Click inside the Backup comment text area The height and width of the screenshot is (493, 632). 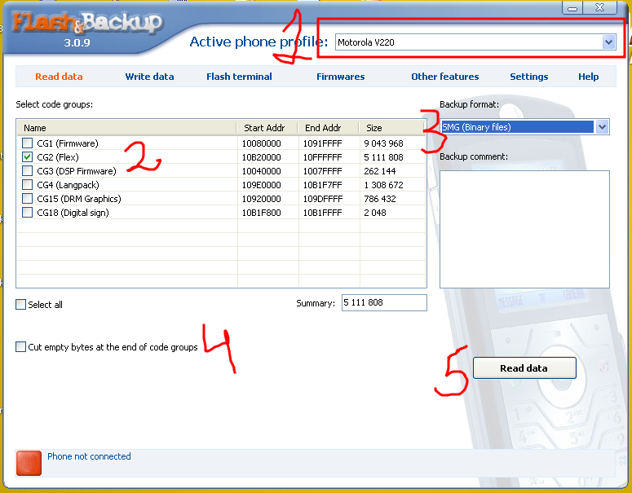pyautogui.click(x=524, y=229)
